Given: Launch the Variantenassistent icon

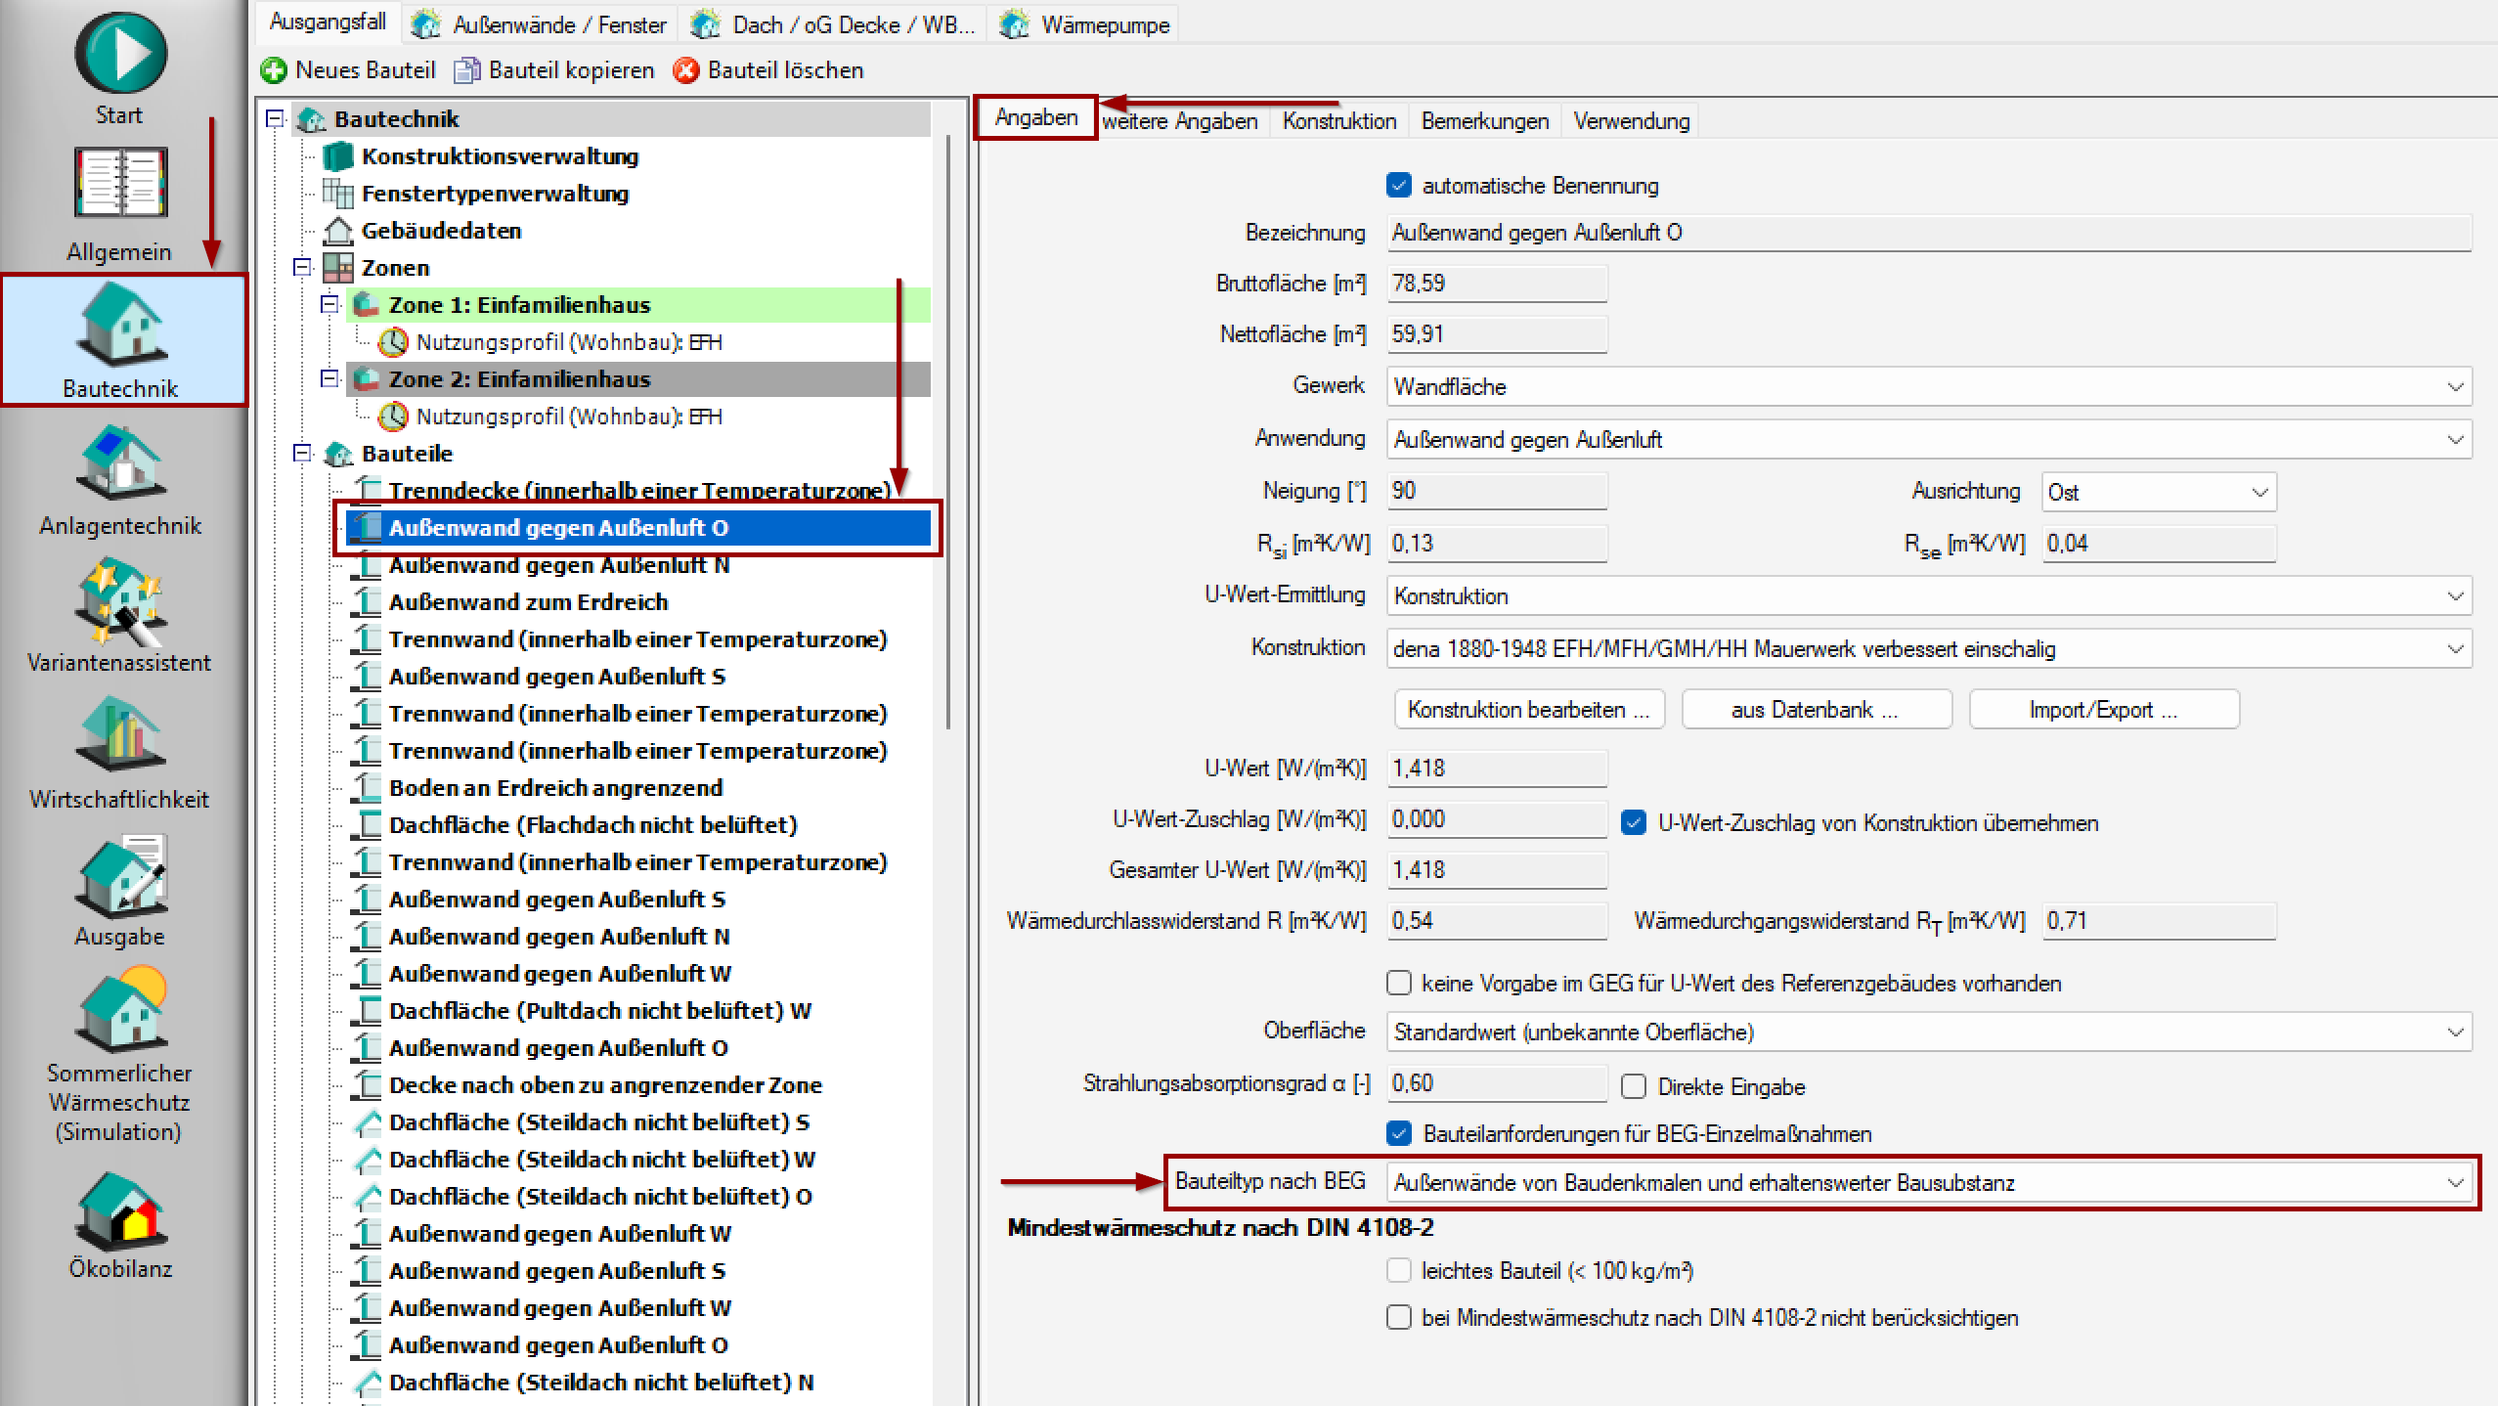Looking at the screenshot, I should coord(120,599).
